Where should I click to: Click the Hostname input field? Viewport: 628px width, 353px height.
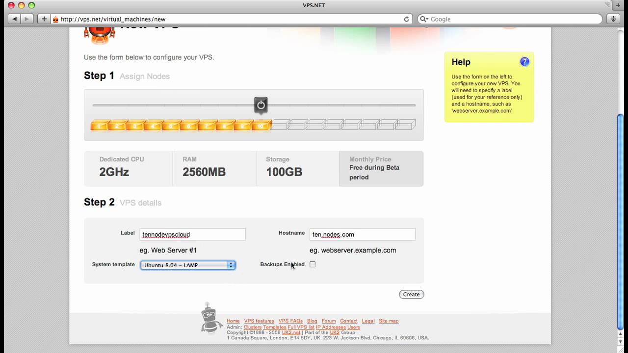[363, 234]
